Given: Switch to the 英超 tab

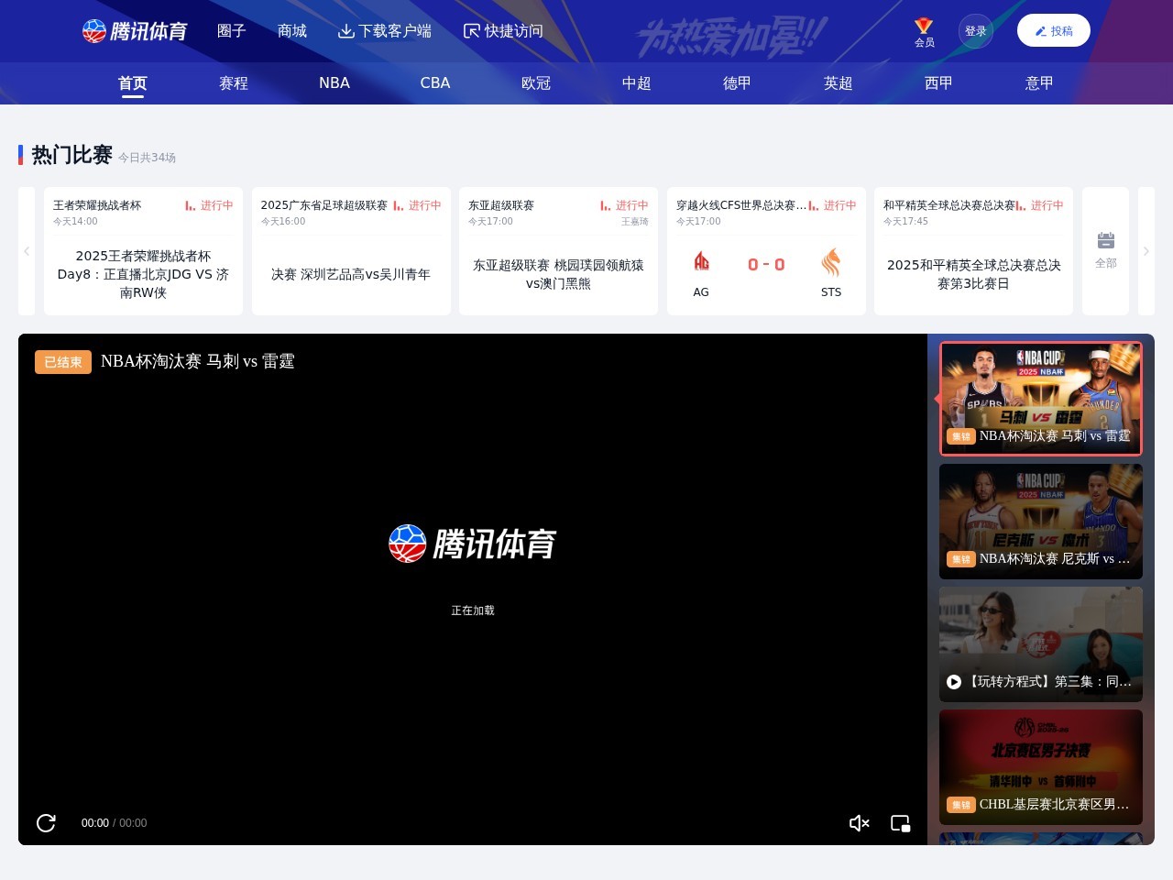Looking at the screenshot, I should [837, 83].
